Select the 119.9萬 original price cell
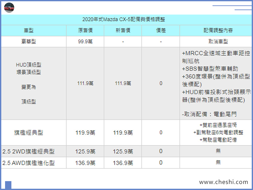 (85, 133)
